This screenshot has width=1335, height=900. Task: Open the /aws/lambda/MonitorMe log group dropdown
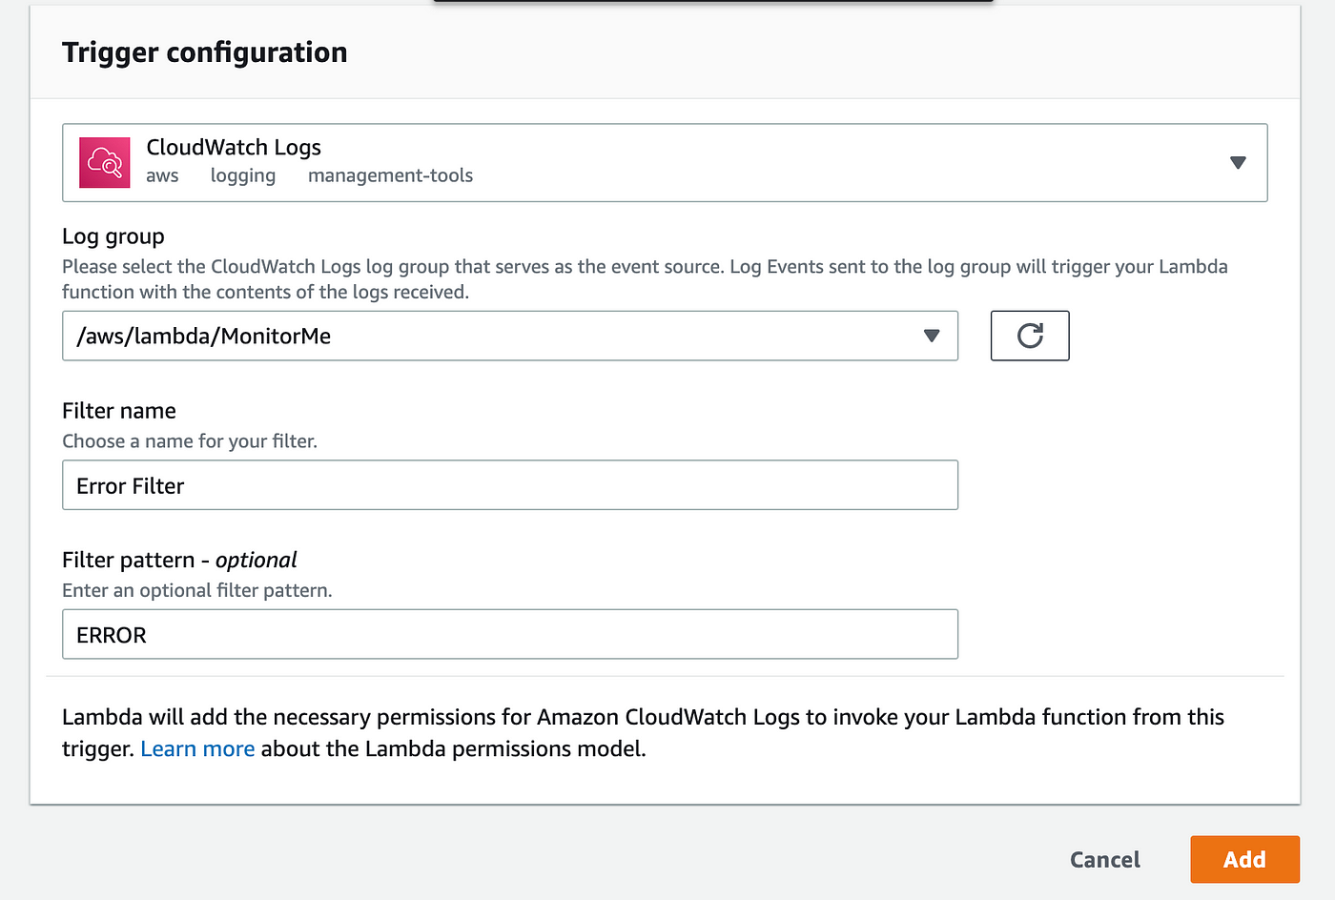click(x=509, y=336)
